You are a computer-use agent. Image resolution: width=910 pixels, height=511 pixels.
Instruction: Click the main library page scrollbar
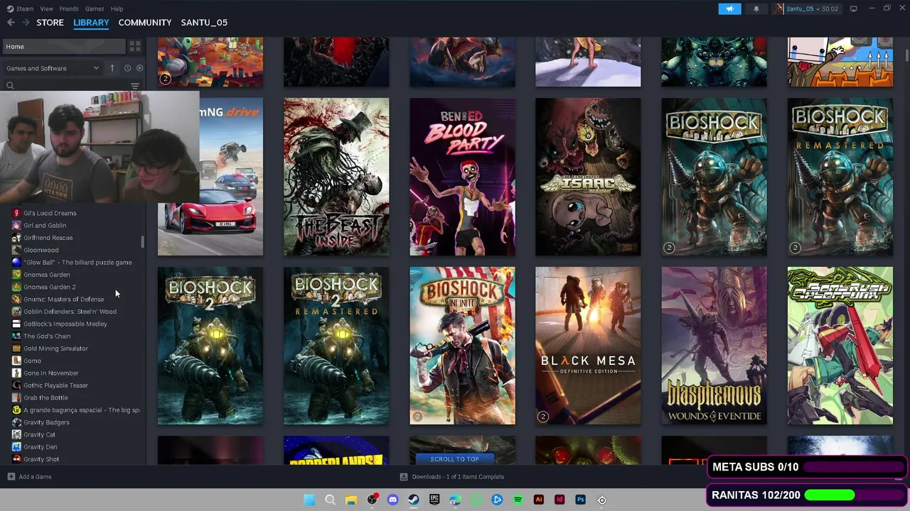[906, 54]
